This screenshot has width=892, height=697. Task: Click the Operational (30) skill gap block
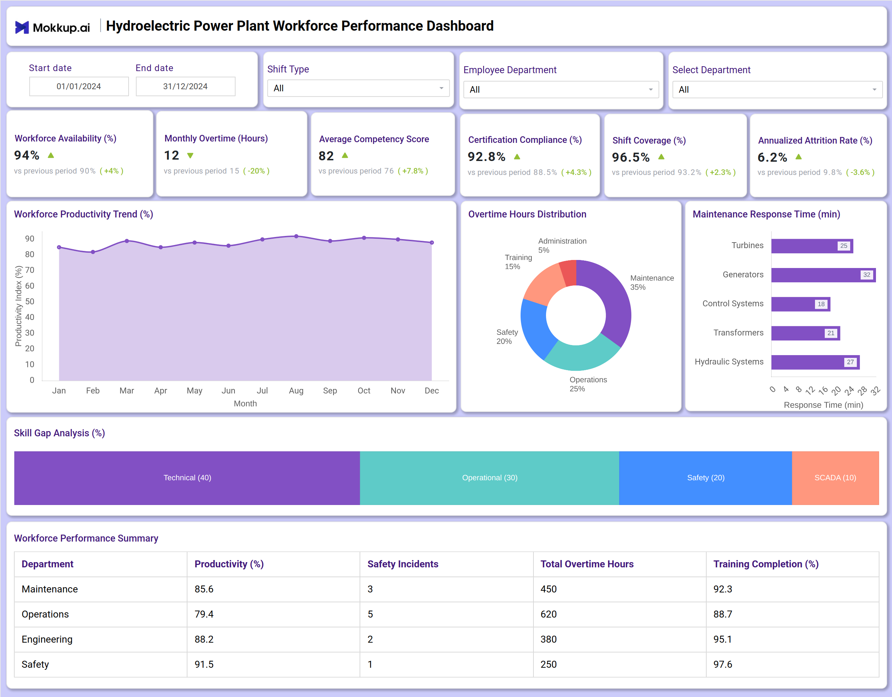click(489, 478)
